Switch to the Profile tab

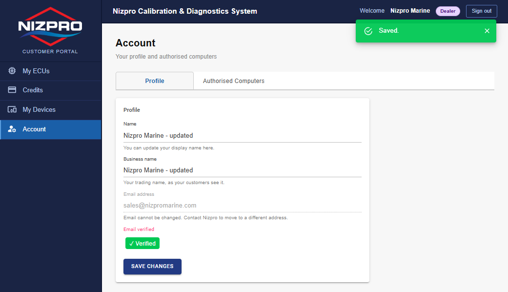(155, 81)
